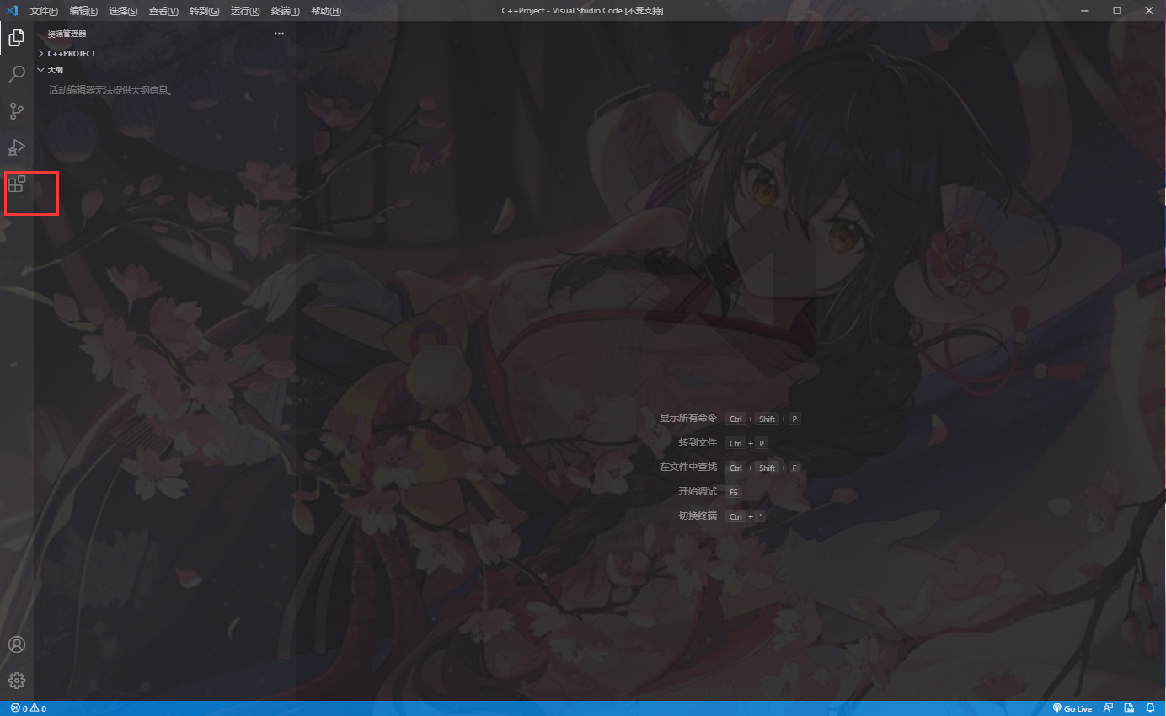This screenshot has height=716, width=1166.
Task: Open the 文件(F) menu
Action: point(44,11)
